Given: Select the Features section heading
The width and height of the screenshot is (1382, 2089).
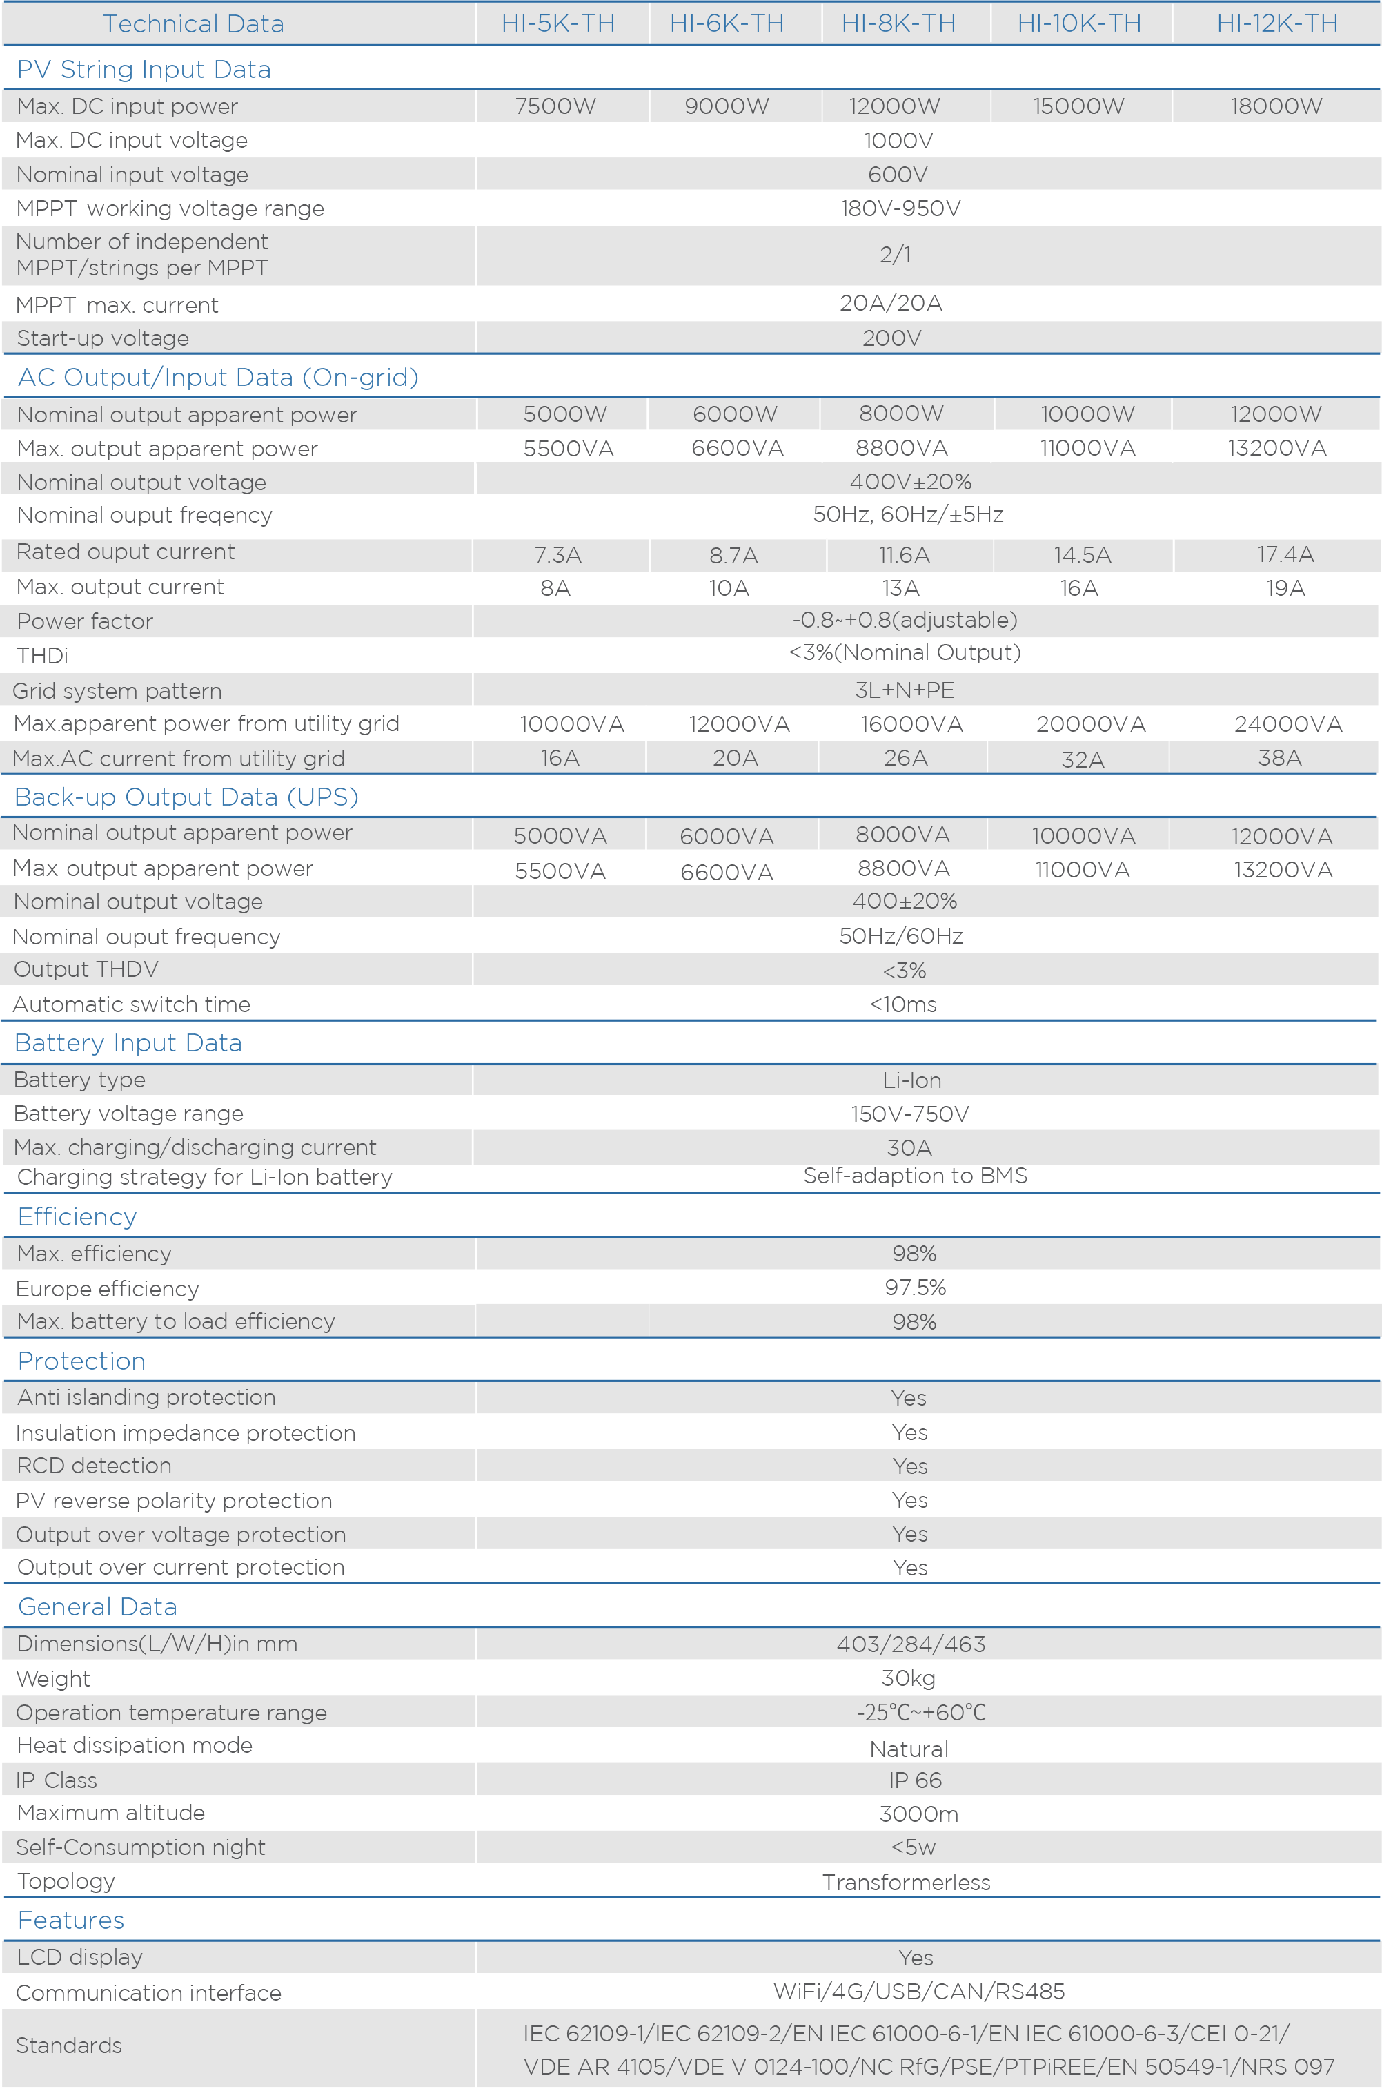Looking at the screenshot, I should pyautogui.click(x=70, y=1921).
